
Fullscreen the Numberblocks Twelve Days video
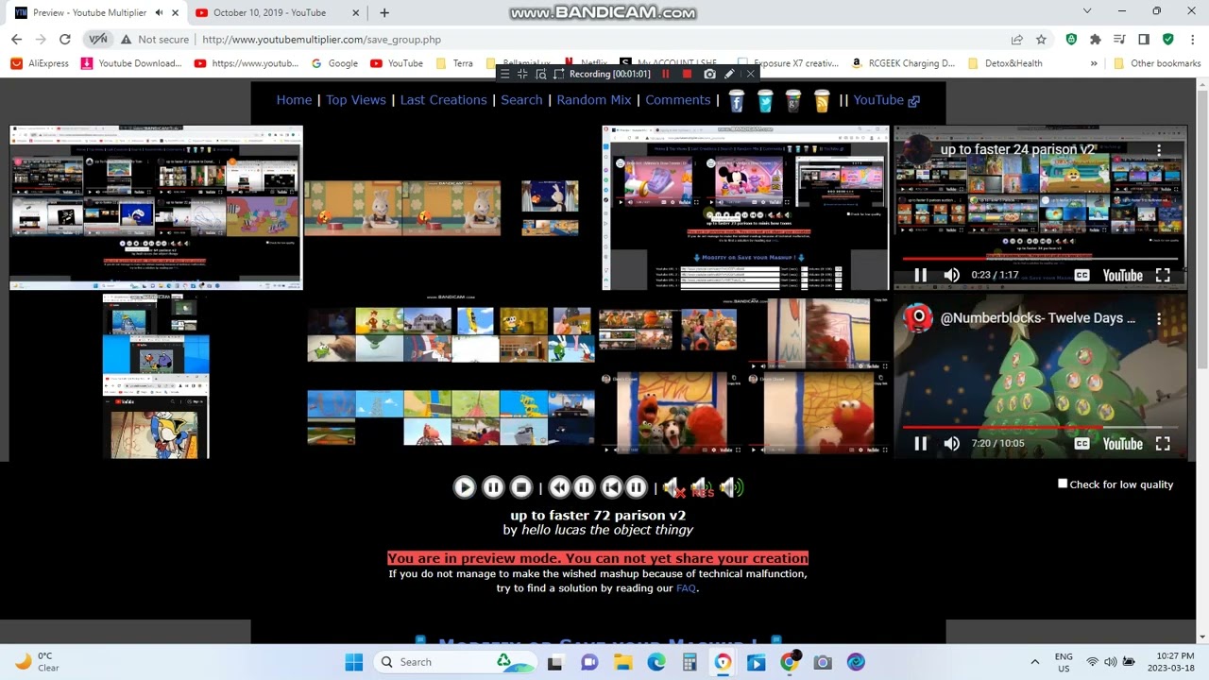pyautogui.click(x=1163, y=443)
